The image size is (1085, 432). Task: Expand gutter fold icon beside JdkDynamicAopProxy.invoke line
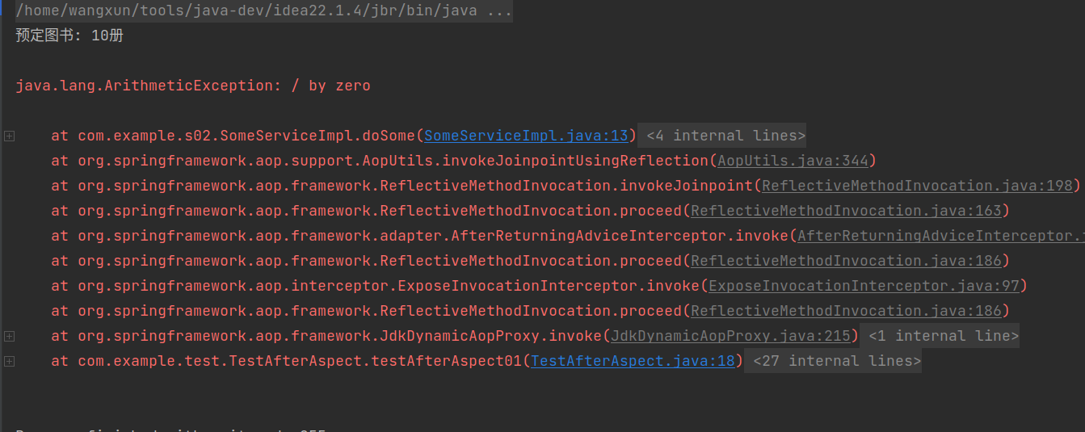click(9, 336)
